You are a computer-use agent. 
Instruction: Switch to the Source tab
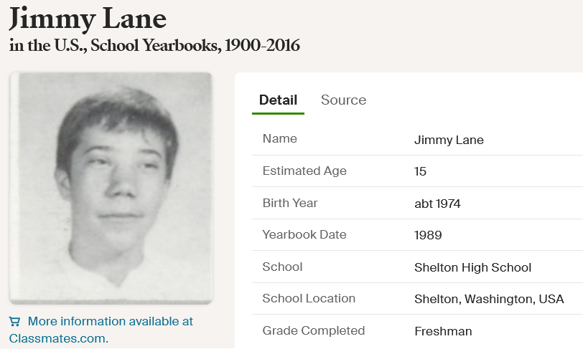(x=343, y=100)
